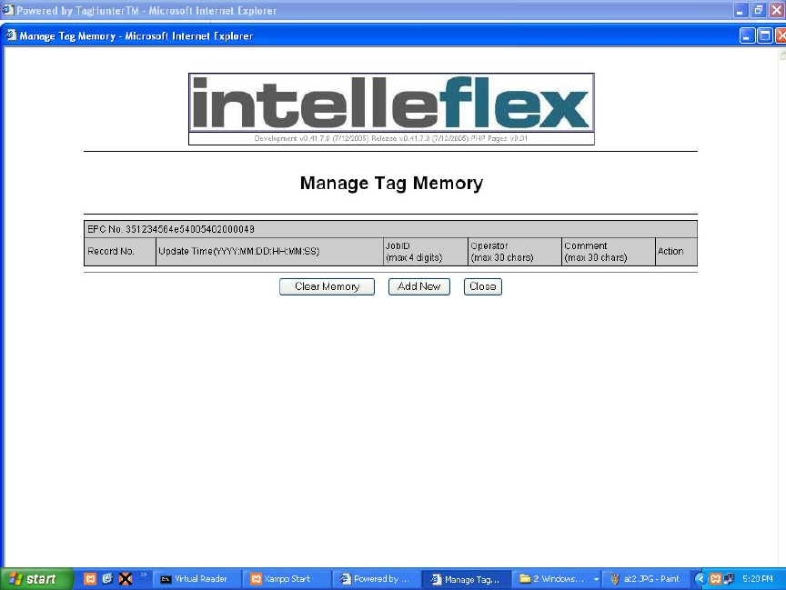Click the Add New button
This screenshot has width=786, height=590.
tap(419, 286)
